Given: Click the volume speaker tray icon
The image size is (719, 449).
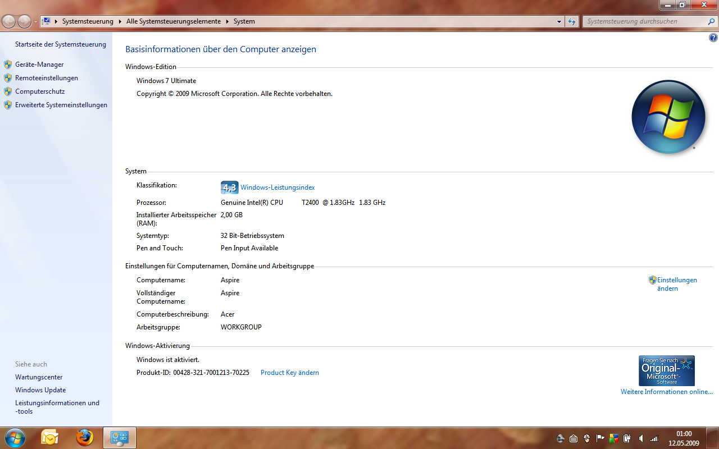Looking at the screenshot, I should (x=641, y=438).
